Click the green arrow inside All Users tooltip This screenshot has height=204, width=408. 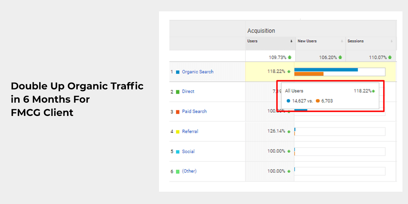tap(373, 91)
